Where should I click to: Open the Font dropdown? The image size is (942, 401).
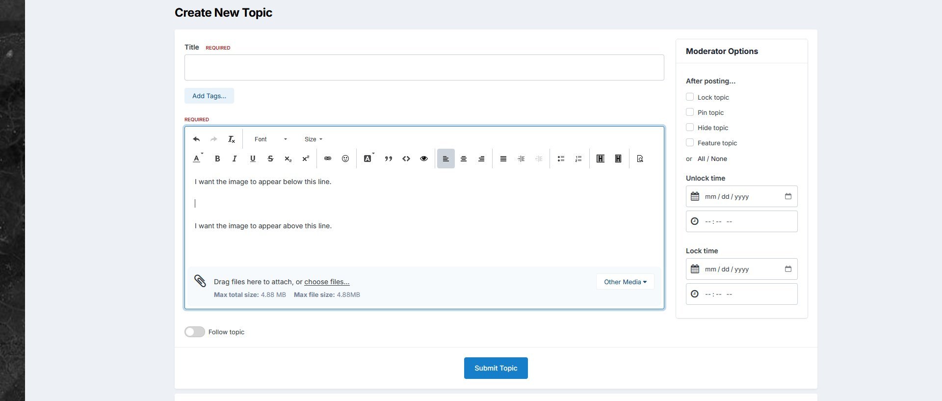270,139
